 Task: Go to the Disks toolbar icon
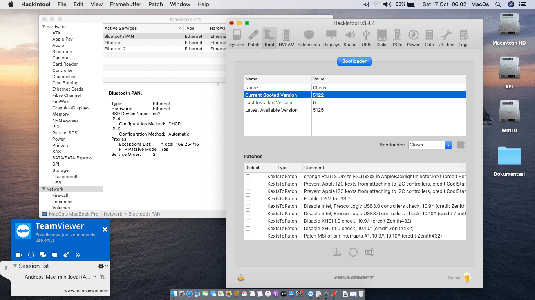click(x=382, y=38)
